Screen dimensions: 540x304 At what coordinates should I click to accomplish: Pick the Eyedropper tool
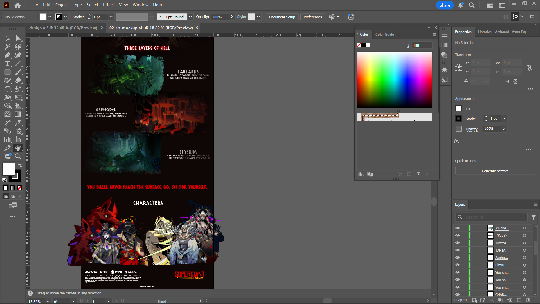point(18,122)
